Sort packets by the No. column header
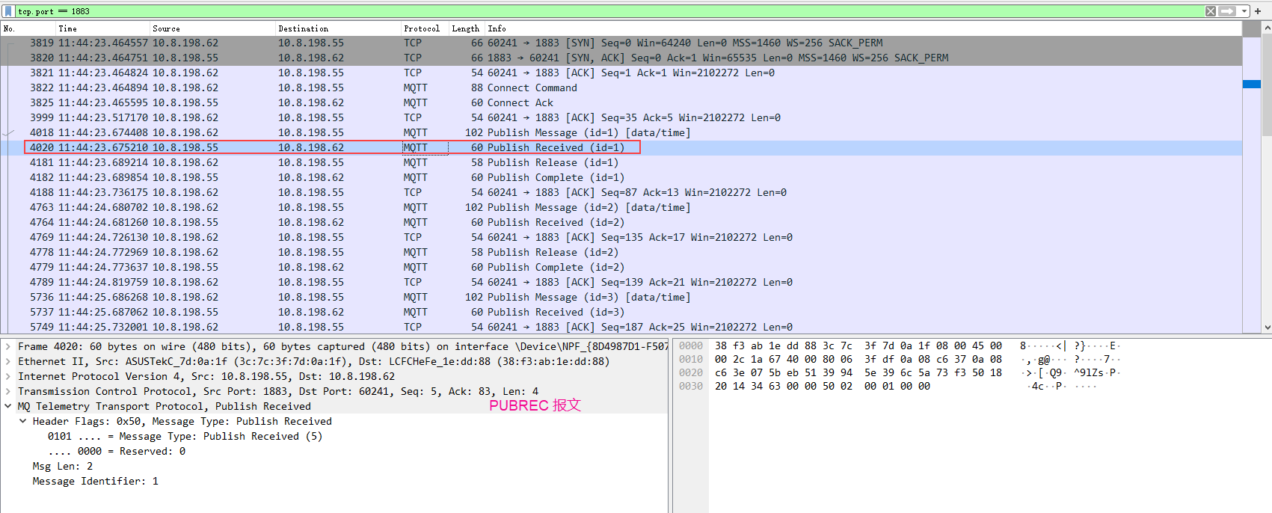 point(28,28)
